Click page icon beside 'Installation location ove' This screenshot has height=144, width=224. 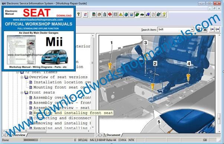[30, 82]
